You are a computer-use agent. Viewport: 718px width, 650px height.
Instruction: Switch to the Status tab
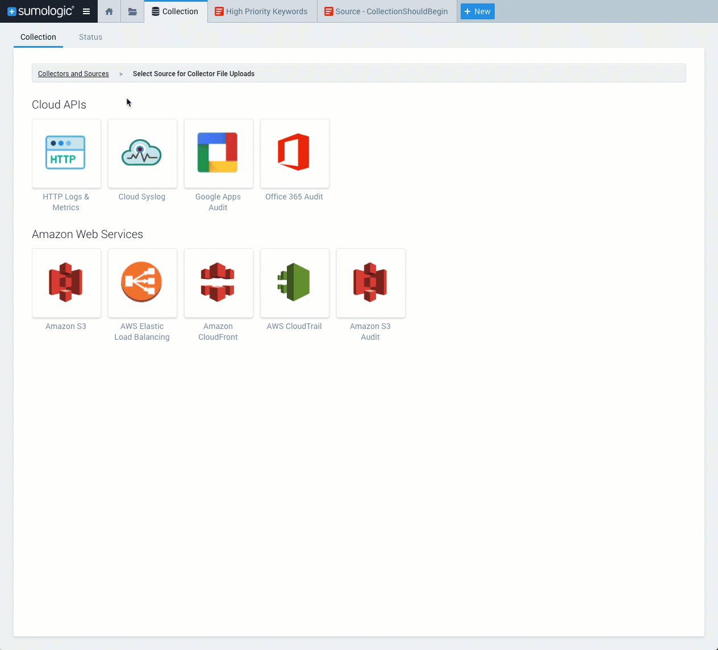tap(90, 37)
